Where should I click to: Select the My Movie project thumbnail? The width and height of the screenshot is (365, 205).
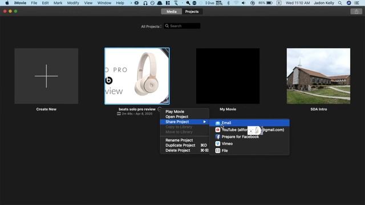pyautogui.click(x=228, y=76)
